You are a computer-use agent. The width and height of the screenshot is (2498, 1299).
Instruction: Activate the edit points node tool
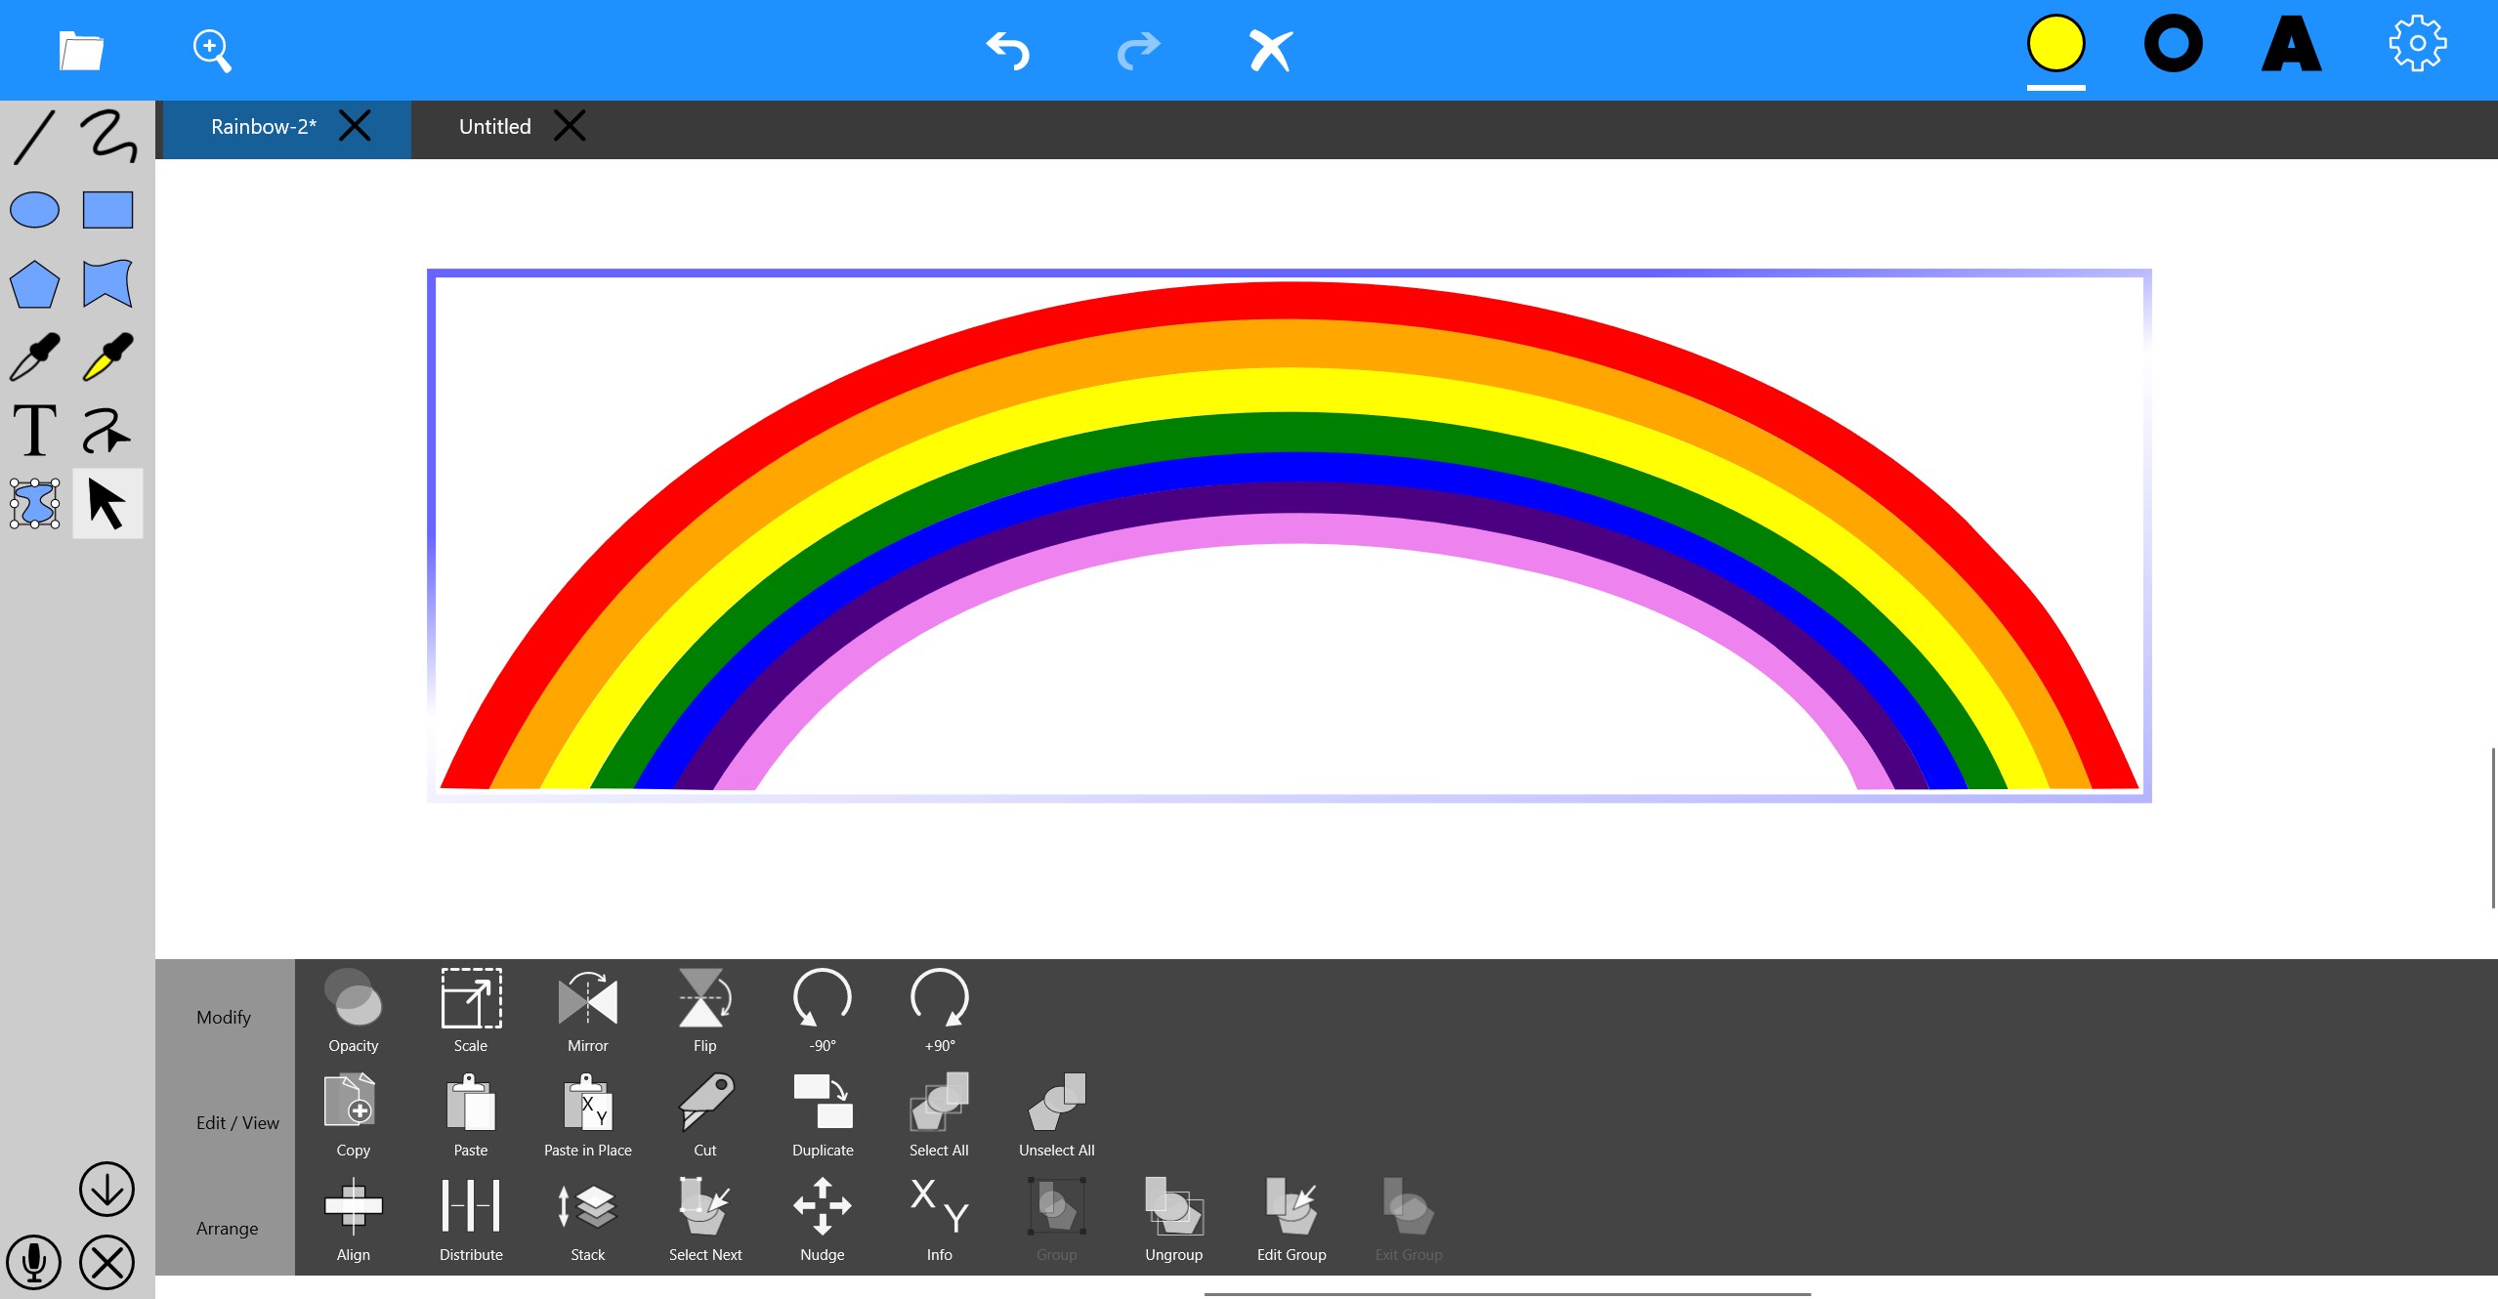pos(34,504)
